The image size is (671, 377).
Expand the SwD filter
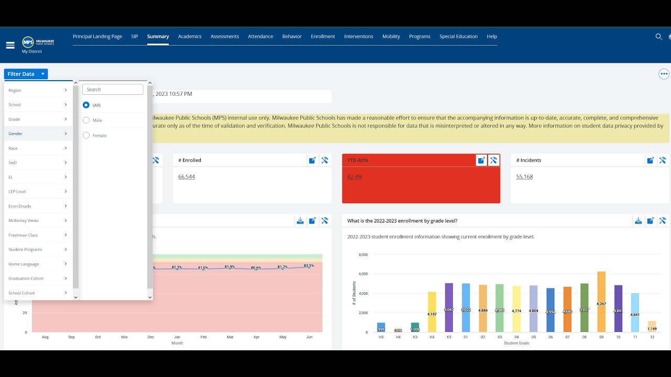pyautogui.click(x=38, y=163)
